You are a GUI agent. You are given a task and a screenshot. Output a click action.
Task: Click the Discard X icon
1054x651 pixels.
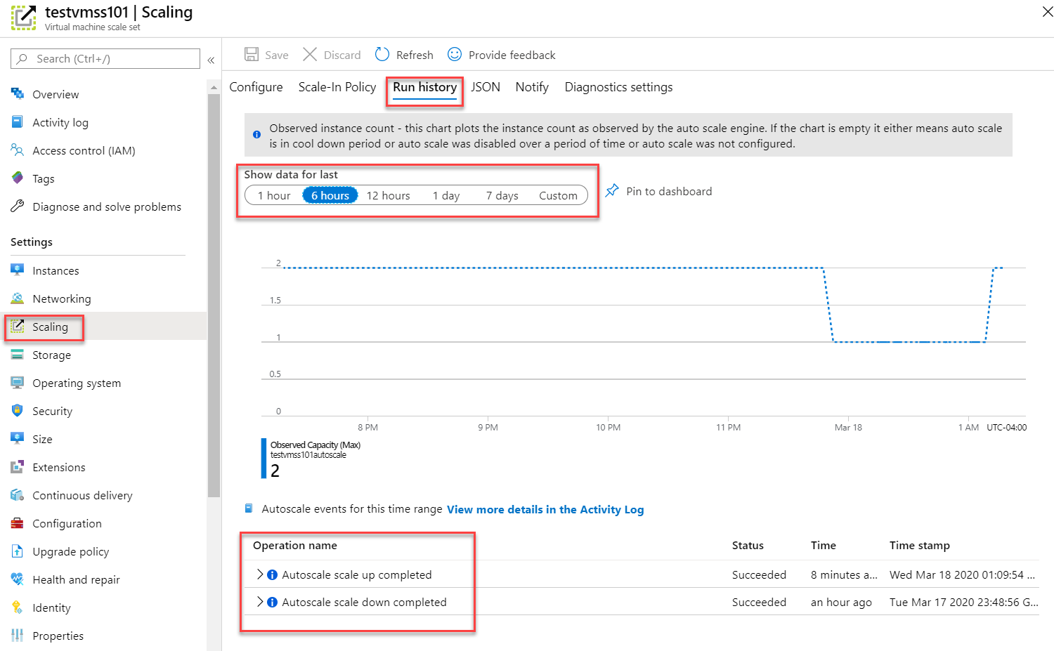tap(310, 54)
